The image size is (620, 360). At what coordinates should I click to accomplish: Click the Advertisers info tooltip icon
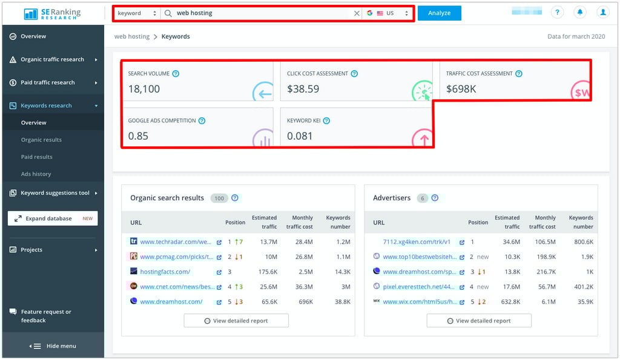pos(435,198)
